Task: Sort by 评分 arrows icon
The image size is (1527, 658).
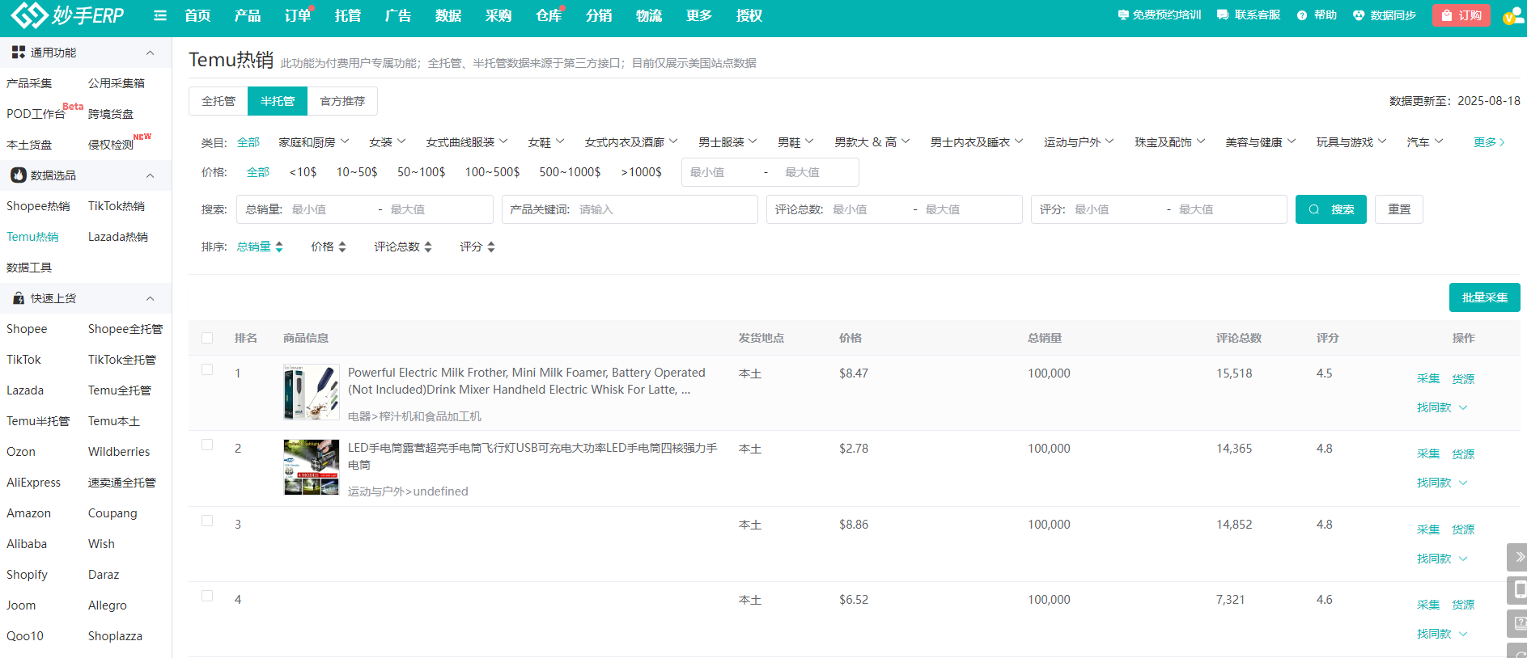Action: tap(491, 247)
